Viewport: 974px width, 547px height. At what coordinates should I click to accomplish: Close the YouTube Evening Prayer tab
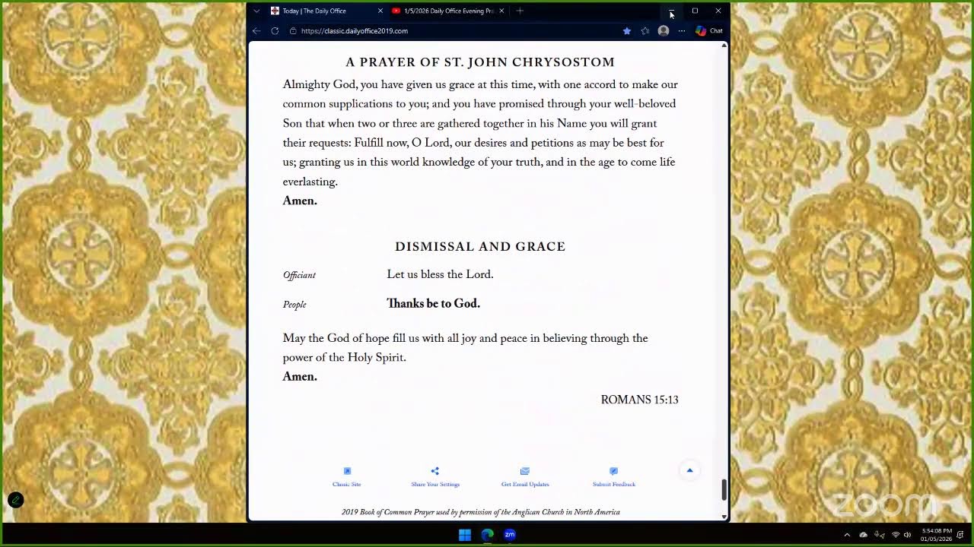tap(501, 11)
